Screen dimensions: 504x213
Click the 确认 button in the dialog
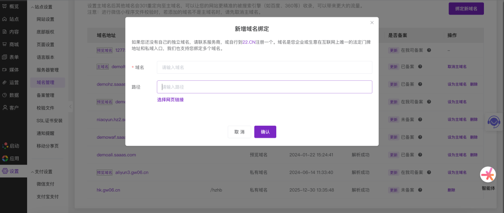point(265,132)
